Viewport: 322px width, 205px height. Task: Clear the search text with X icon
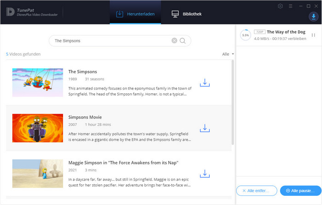[174, 40]
